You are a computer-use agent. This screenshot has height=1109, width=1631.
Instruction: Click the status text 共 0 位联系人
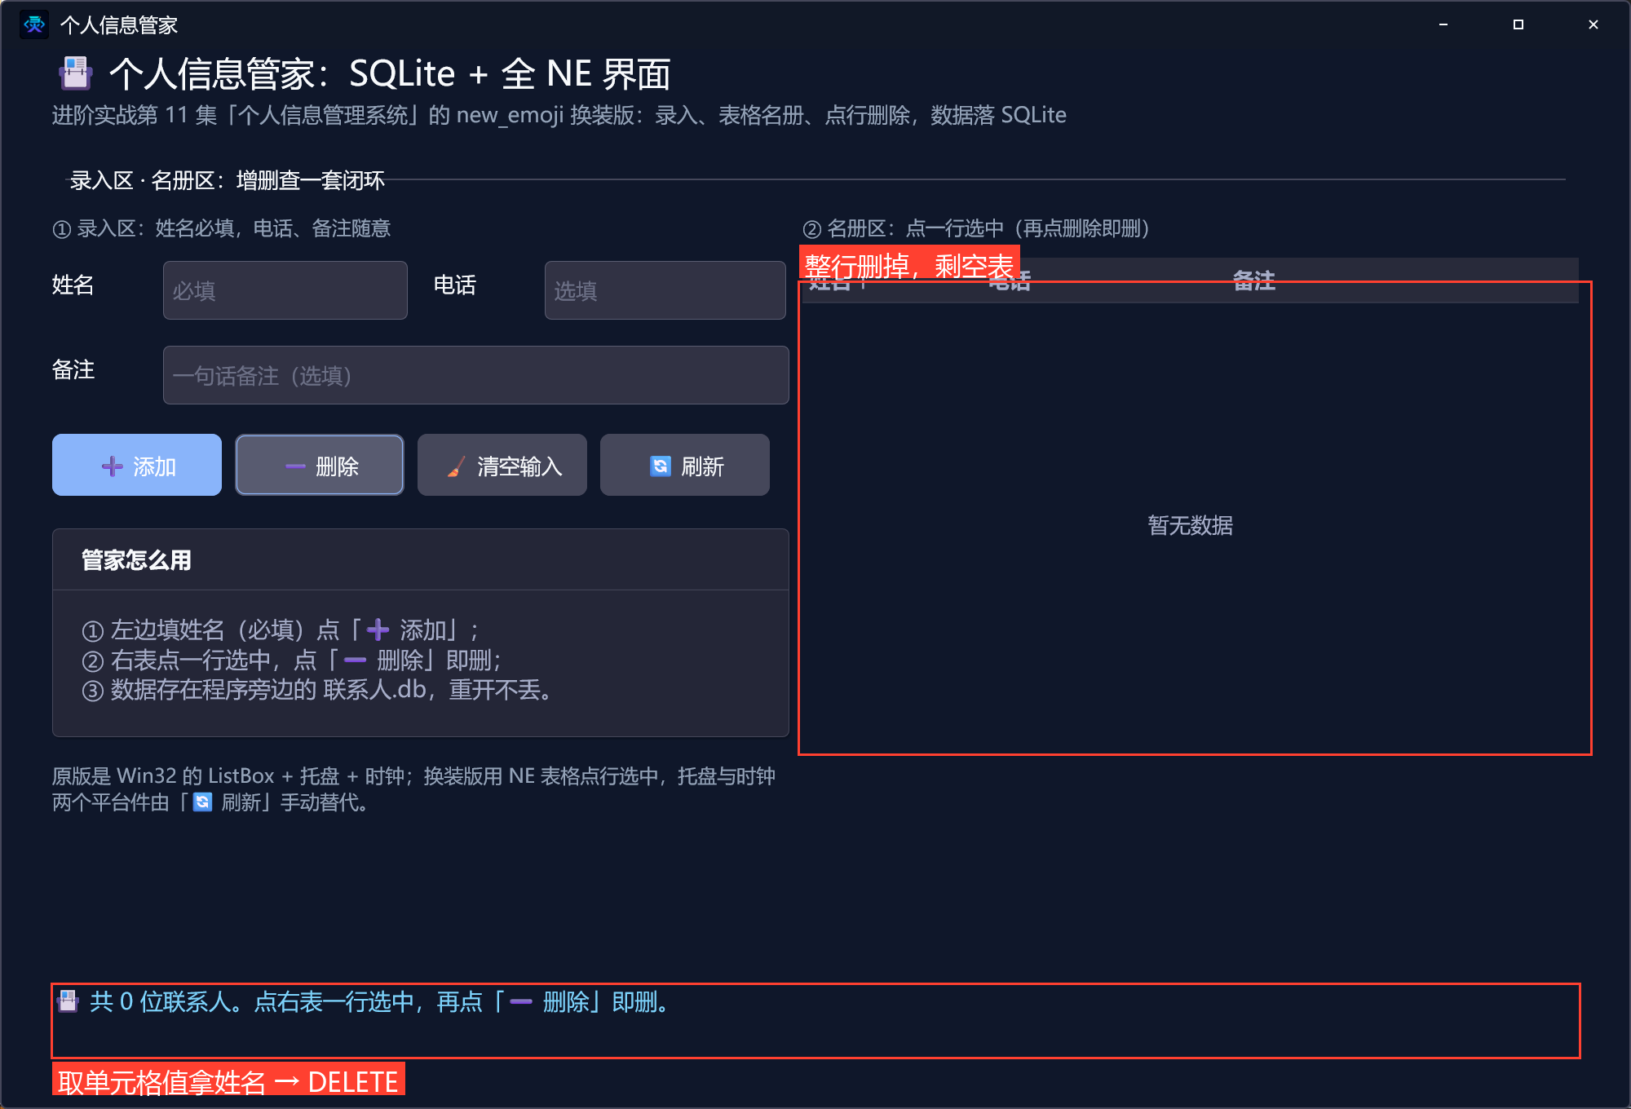point(380,1001)
